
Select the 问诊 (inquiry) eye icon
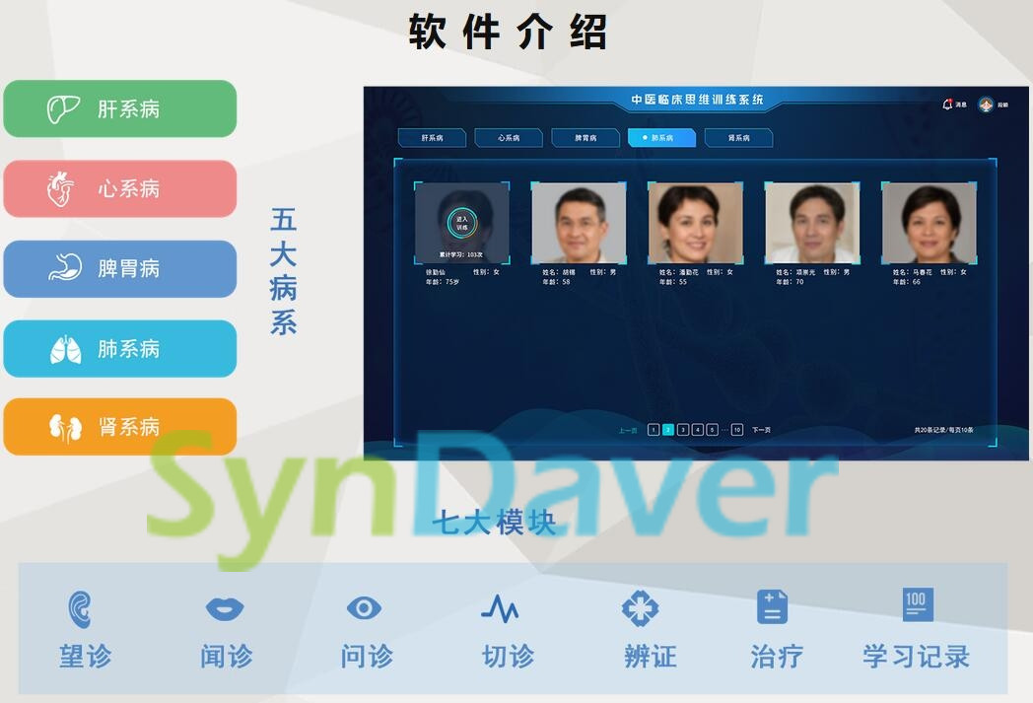[x=364, y=609]
